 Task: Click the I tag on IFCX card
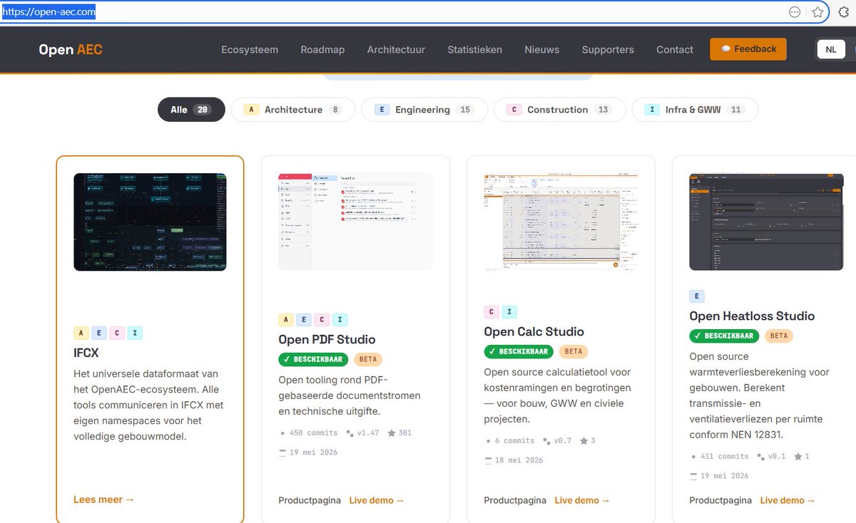click(135, 333)
